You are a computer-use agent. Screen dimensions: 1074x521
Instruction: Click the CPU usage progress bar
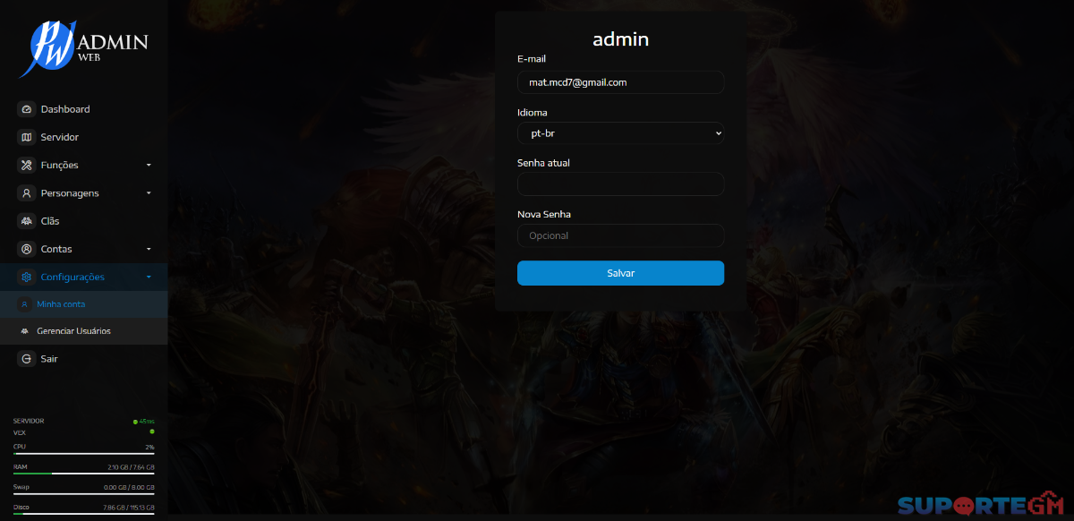click(84, 454)
